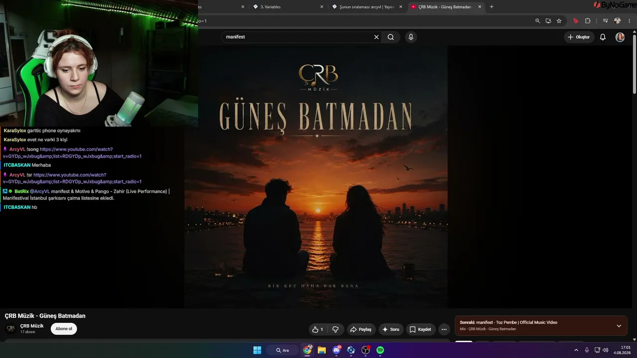637x358 pixels.
Task: Click the video title ÇRB Müzik - Güneş Batmadan
Action: 45,316
